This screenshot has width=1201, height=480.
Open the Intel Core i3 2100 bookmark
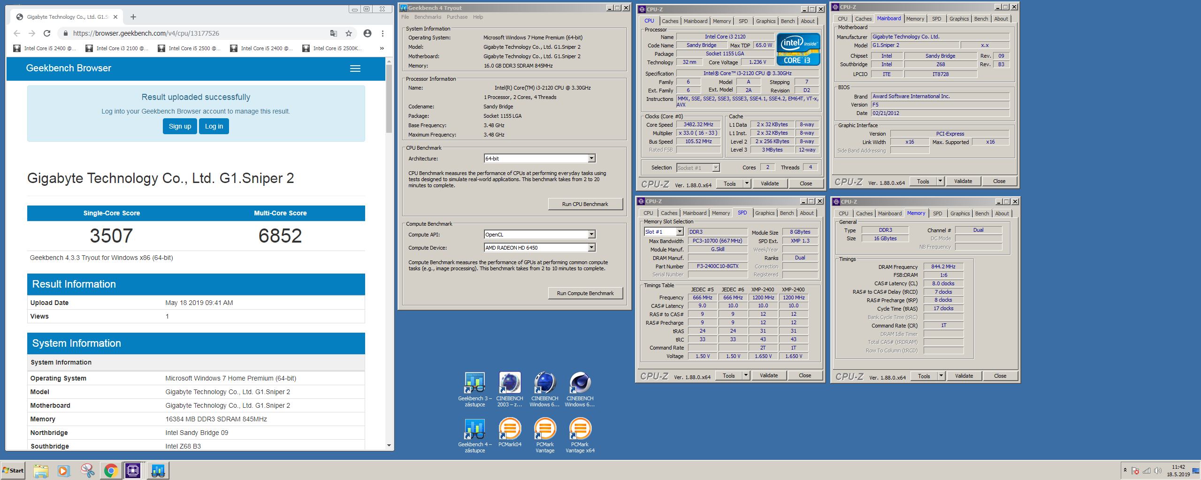coord(117,48)
